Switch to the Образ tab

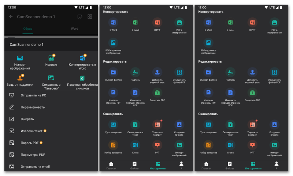[28, 29]
